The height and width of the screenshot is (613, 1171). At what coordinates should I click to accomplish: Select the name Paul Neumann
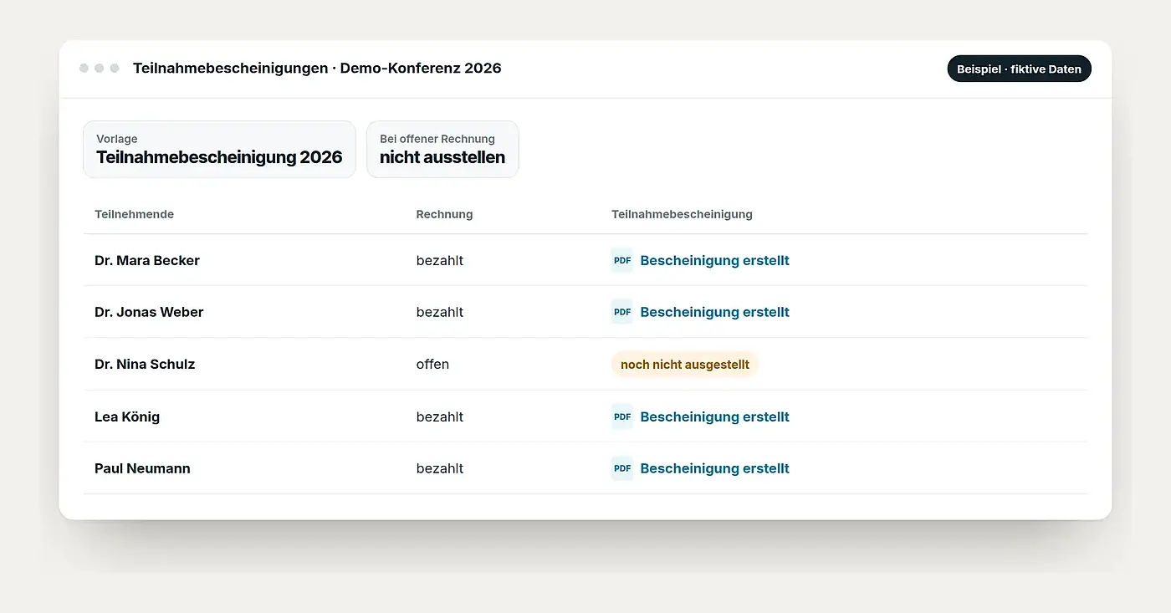(142, 468)
